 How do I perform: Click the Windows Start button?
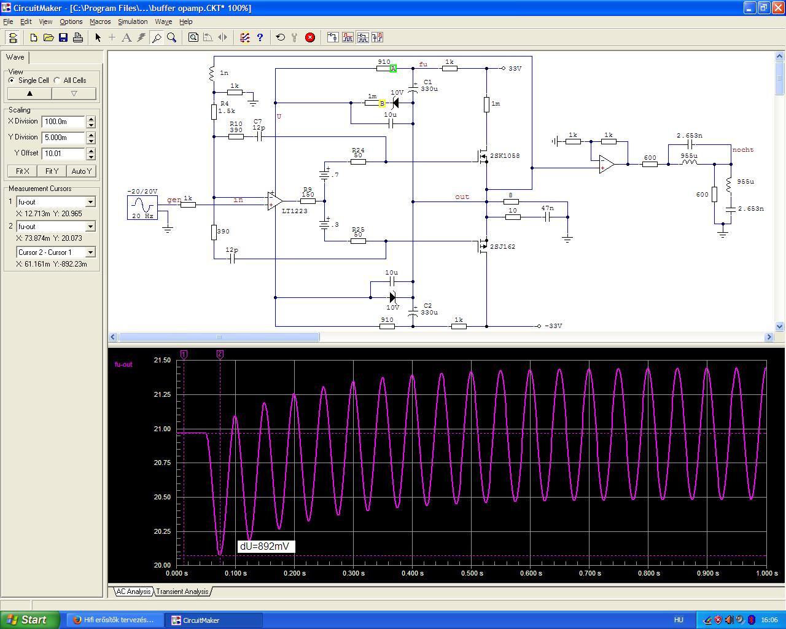click(x=29, y=620)
